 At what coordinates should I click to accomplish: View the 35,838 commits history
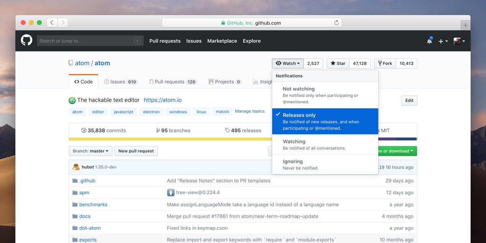pos(104,130)
